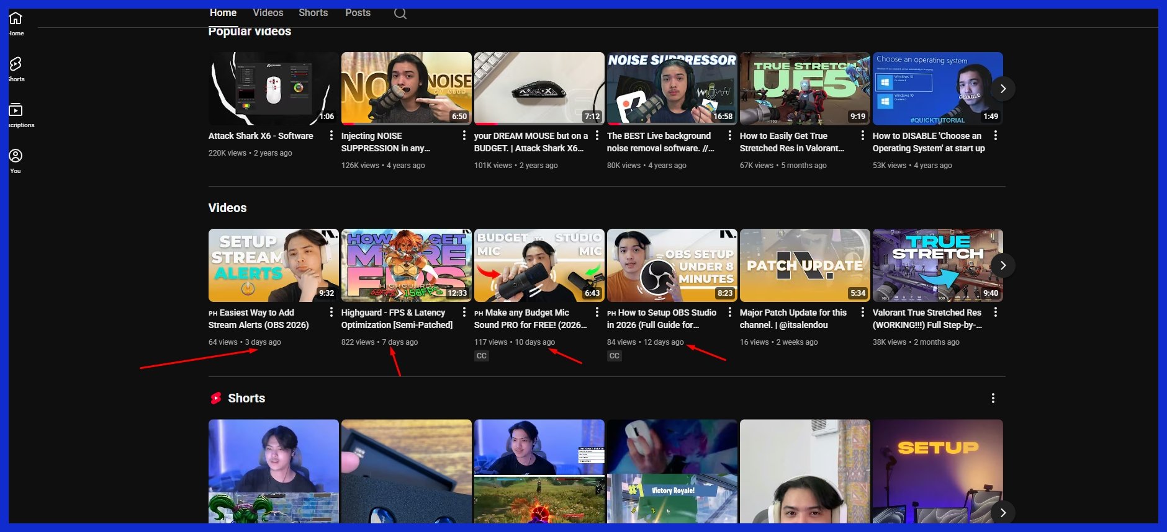The width and height of the screenshot is (1167, 532).
Task: Open title Highguard - FPS & Latency Optimization
Action: pos(397,319)
